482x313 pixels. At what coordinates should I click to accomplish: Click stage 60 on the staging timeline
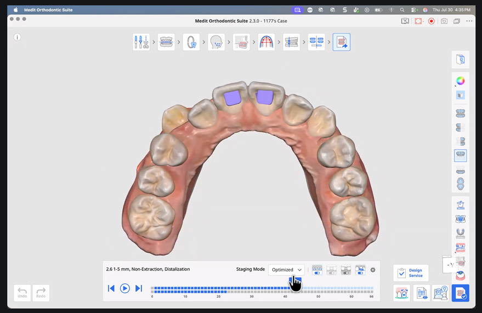point(351,289)
